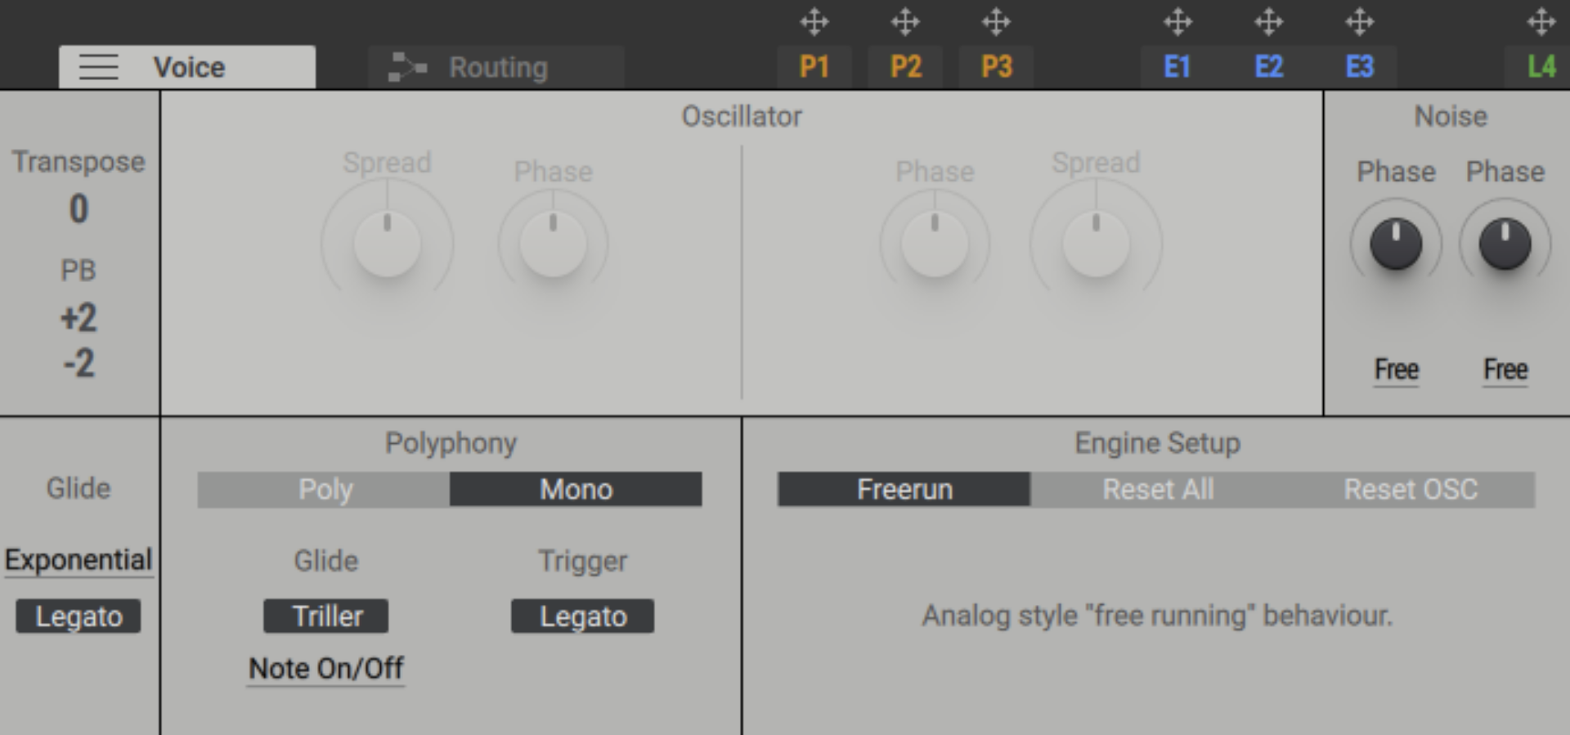Click the move icon above E3 envelope
This screenshot has width=1570, height=735.
pyautogui.click(x=1360, y=22)
